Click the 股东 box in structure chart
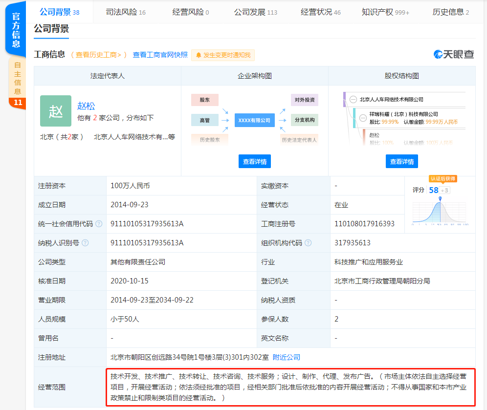 tap(205, 100)
